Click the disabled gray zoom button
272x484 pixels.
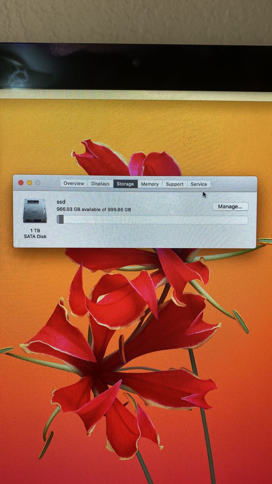pyautogui.click(x=38, y=183)
